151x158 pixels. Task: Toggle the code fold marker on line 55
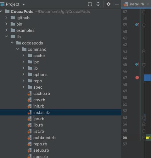(x=144, y=131)
